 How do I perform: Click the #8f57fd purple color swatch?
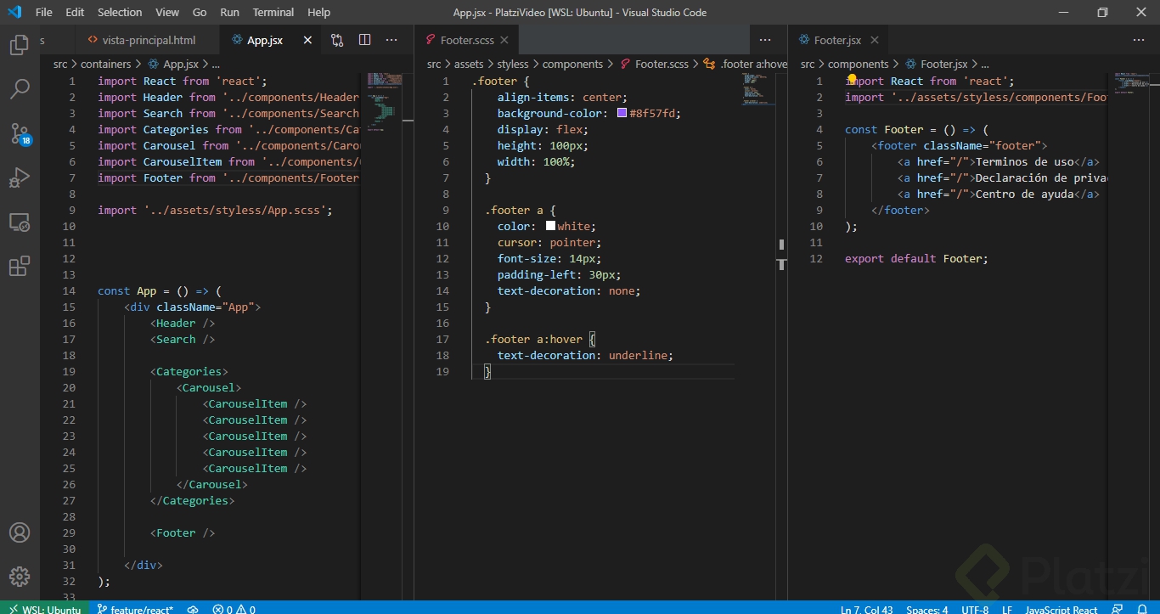tap(622, 113)
